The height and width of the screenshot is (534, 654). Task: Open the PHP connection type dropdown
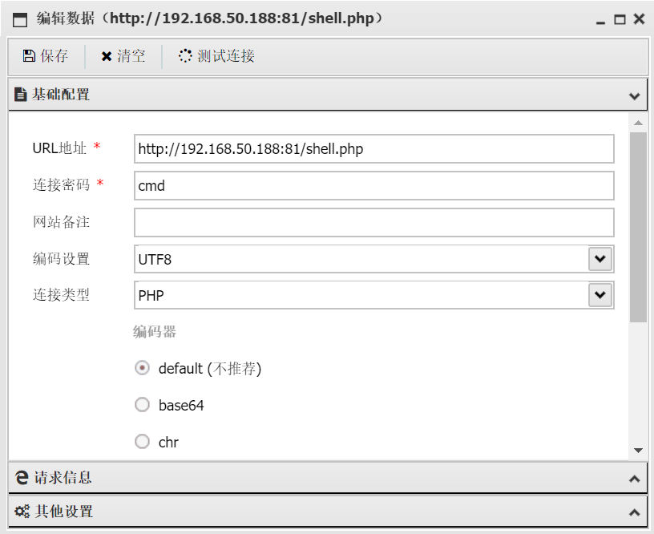[x=600, y=295]
